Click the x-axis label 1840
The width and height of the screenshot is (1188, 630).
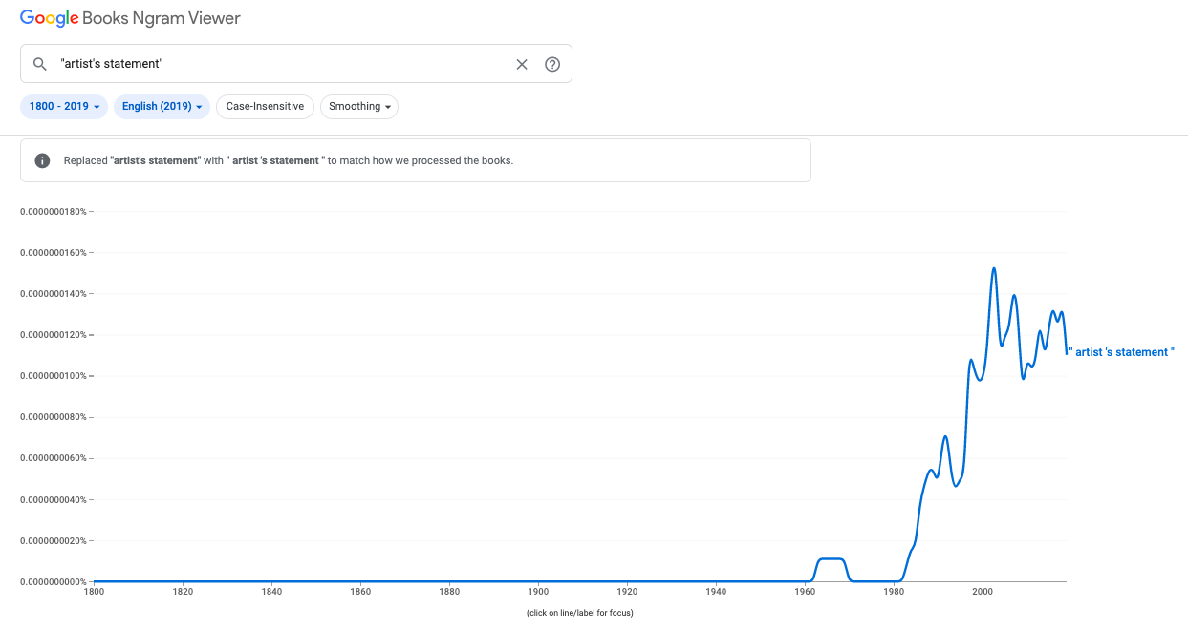click(271, 592)
